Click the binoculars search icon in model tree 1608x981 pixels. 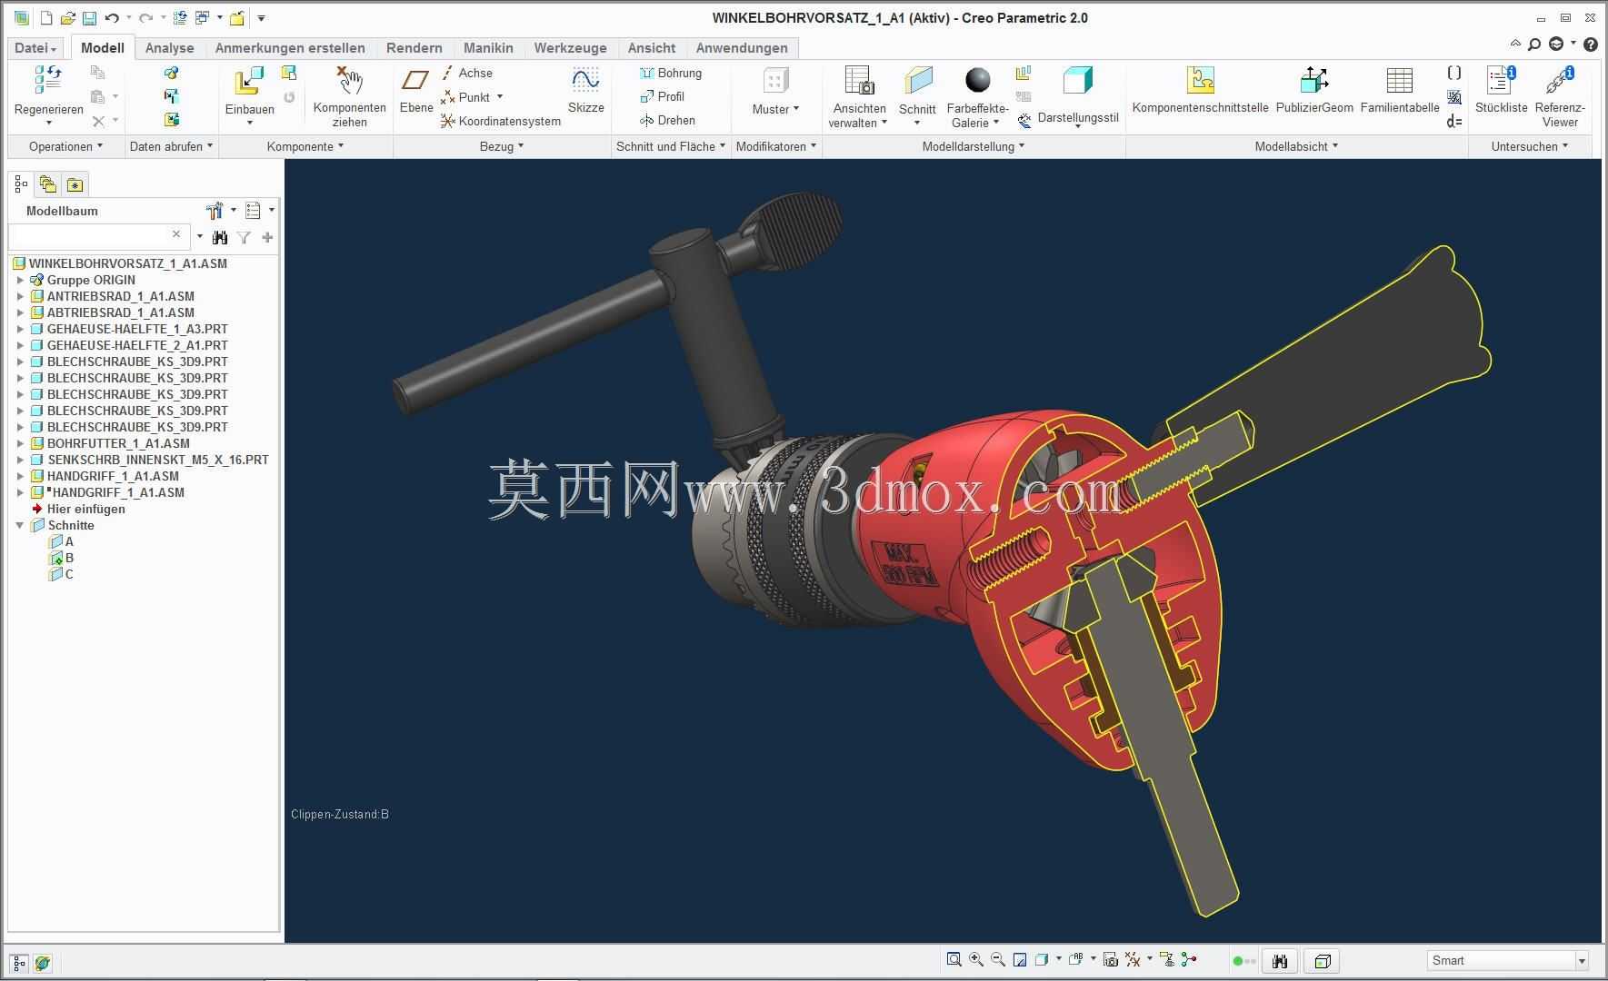[x=219, y=237]
